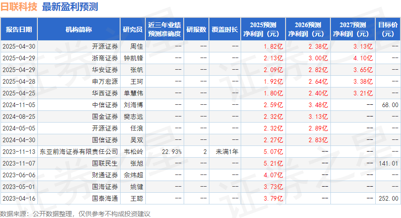Select the date 2025-04-30 cell
Screen dimensions: 401x218
19,47
